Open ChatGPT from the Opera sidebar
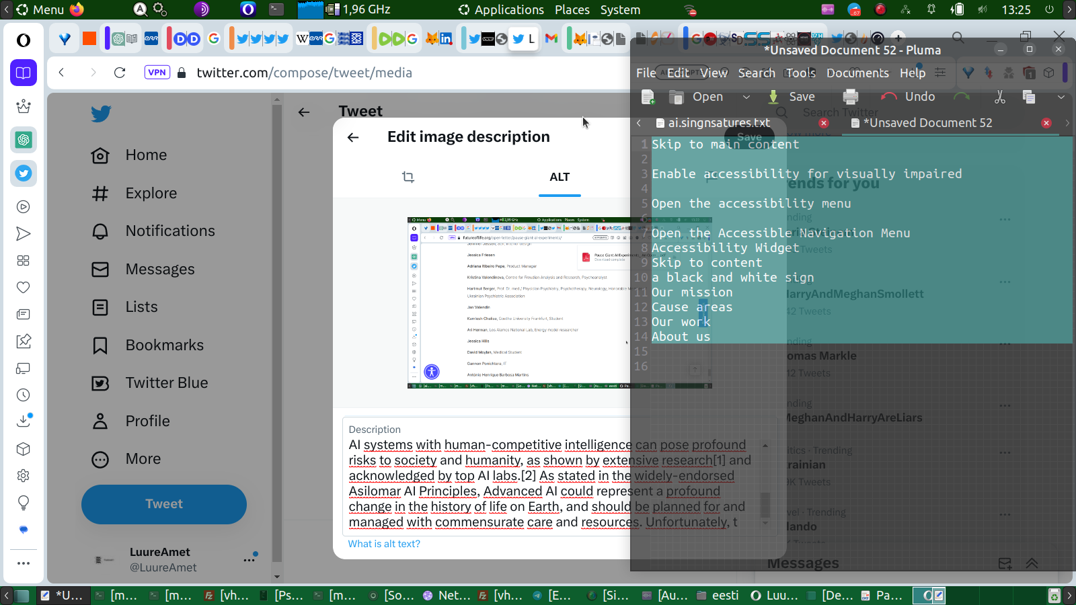1076x605 pixels. [24, 140]
